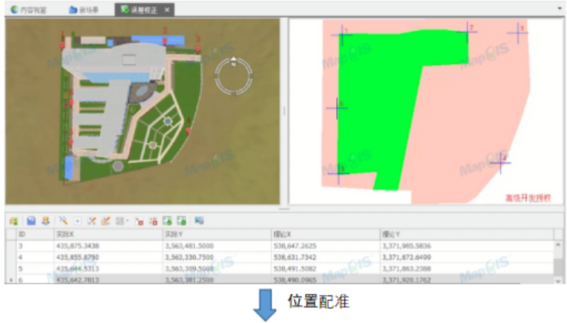The width and height of the screenshot is (567, 323).
Task: Click the wand with crosshair toolbar icon
Action: [x=92, y=221]
